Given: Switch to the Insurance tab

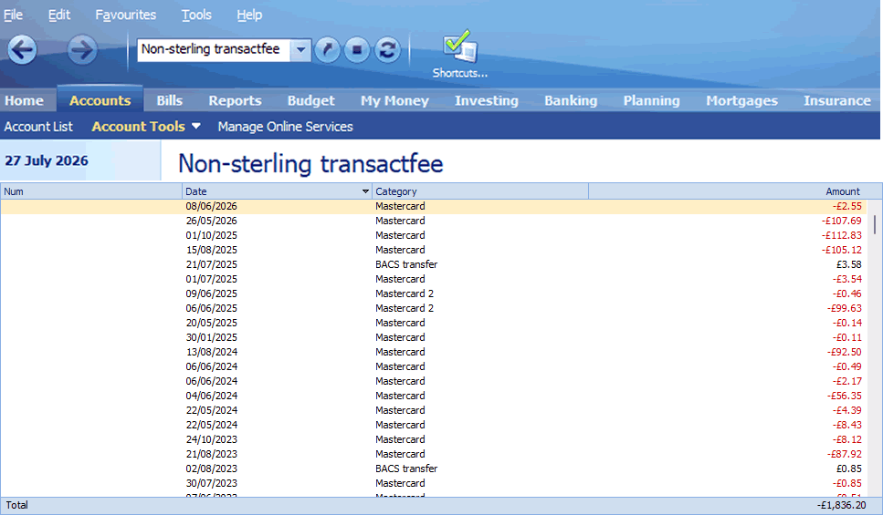Looking at the screenshot, I should pyautogui.click(x=837, y=100).
